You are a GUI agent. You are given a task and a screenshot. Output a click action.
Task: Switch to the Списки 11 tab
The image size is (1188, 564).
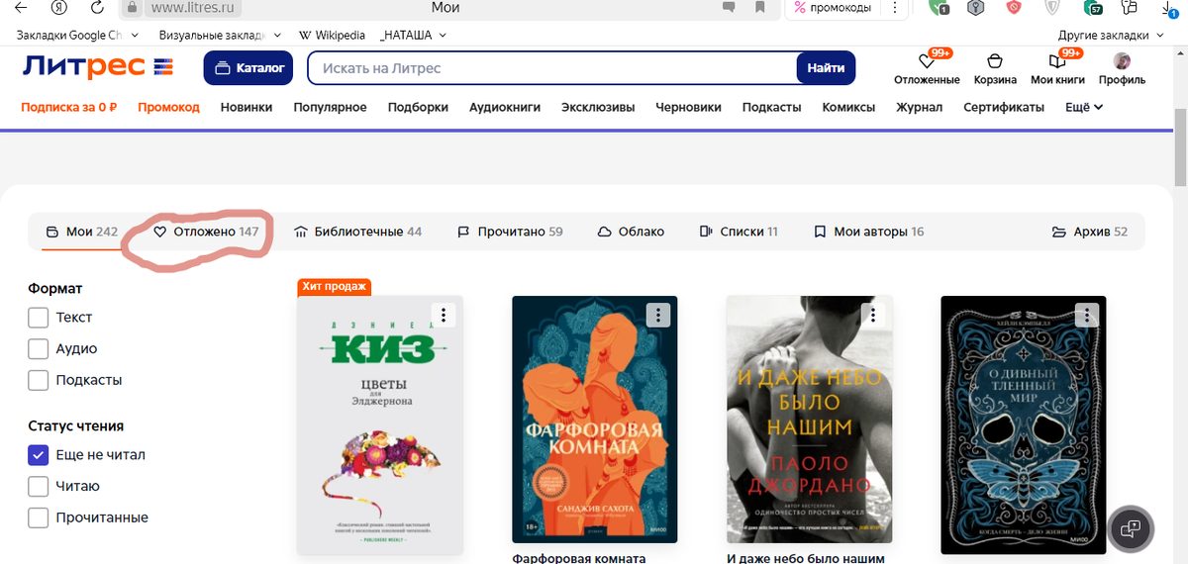[x=739, y=232]
